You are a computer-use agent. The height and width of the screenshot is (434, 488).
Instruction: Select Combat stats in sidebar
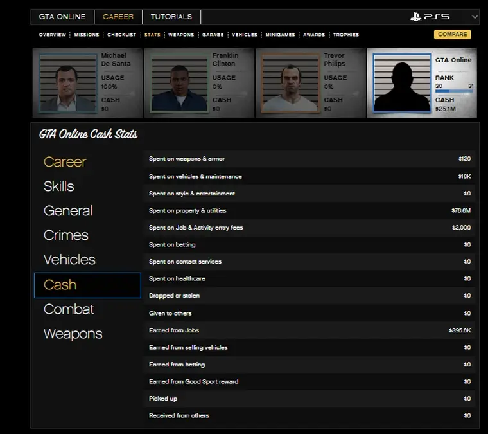(69, 309)
